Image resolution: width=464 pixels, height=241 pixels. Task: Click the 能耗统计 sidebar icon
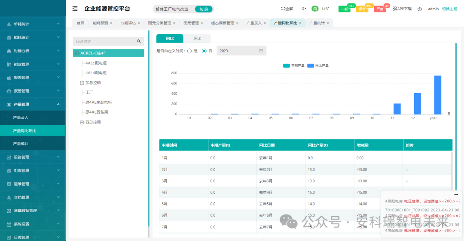pos(9,37)
